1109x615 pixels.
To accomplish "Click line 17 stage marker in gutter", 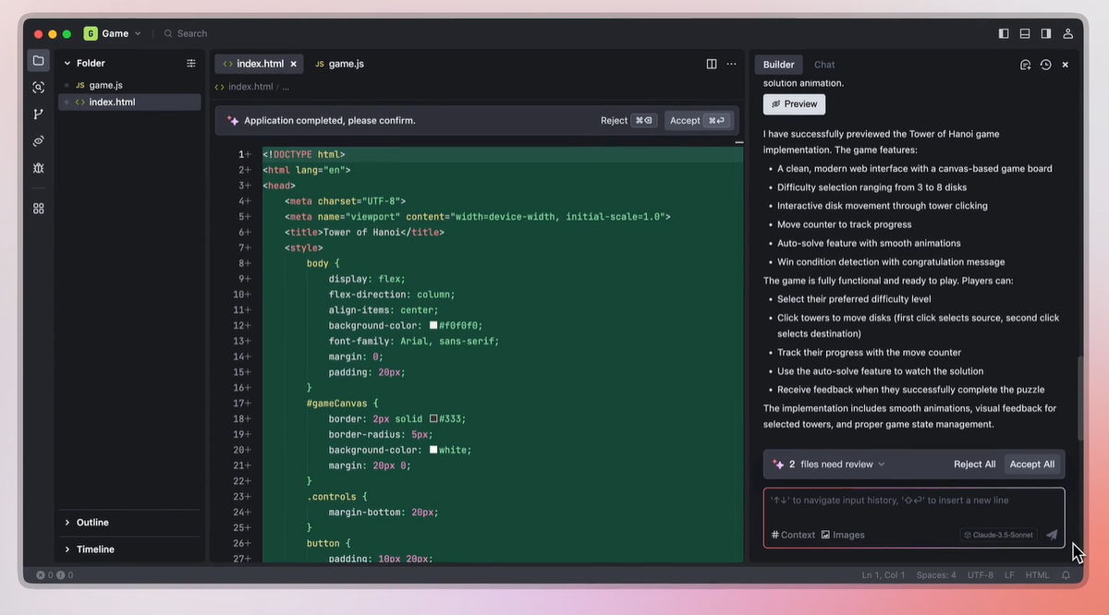I will [248, 404].
